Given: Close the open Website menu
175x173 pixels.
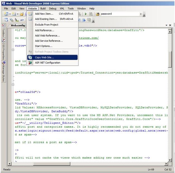Looking at the screenshot, I should point(33,9).
